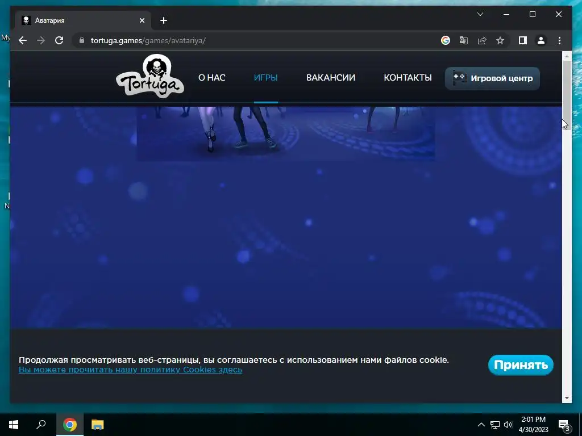The width and height of the screenshot is (582, 436).
Task: Open File Explorer from the taskbar
Action: 97,425
